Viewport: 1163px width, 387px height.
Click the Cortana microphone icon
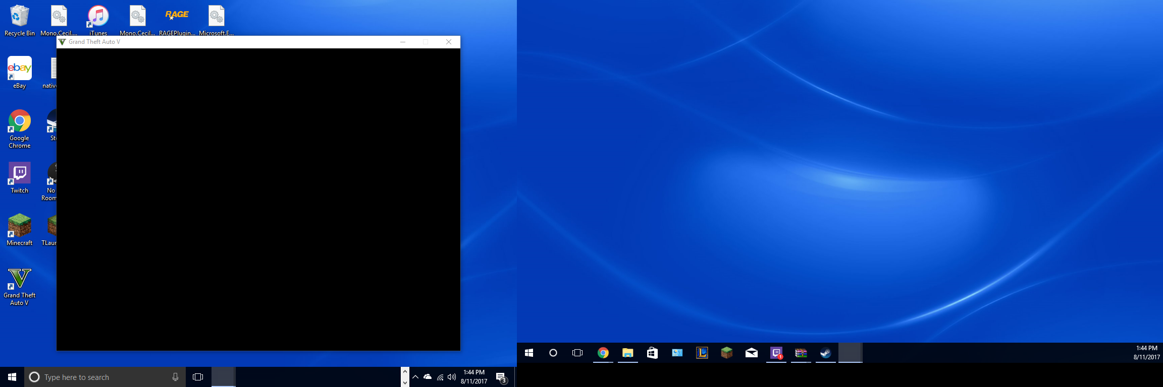[x=175, y=377]
